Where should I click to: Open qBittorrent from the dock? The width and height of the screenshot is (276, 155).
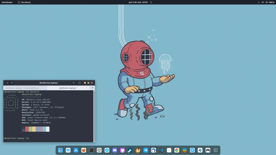pos(192,150)
